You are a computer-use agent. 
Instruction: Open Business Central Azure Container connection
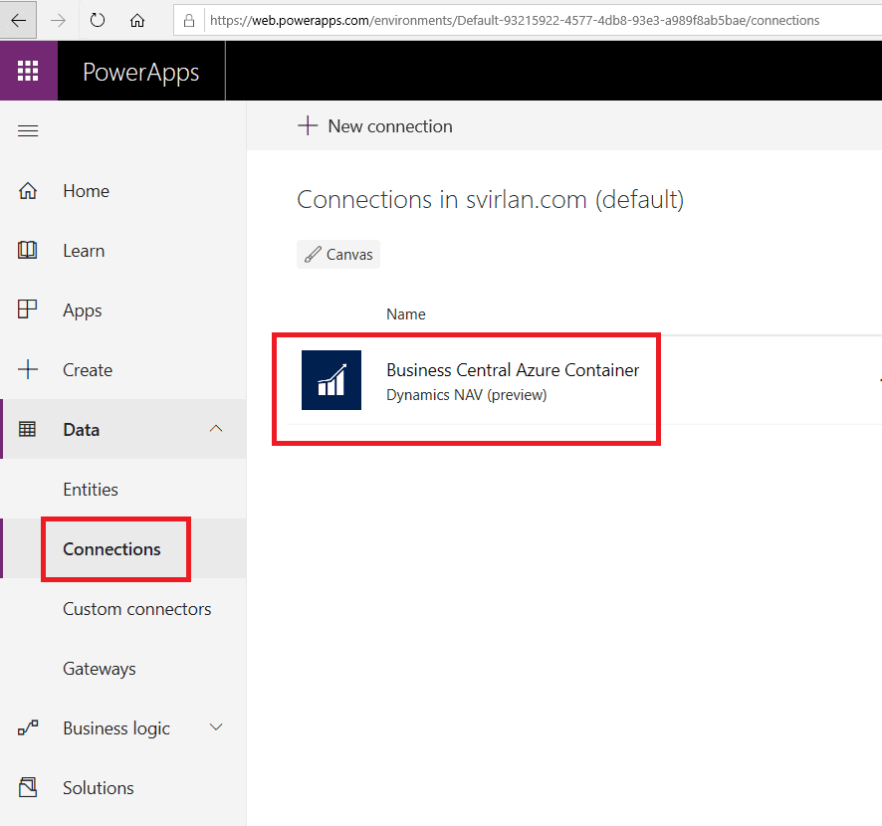pos(513,370)
